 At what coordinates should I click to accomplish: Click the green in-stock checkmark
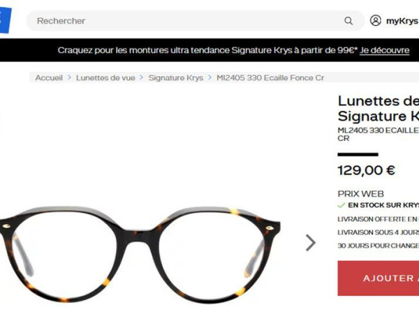[341, 205]
